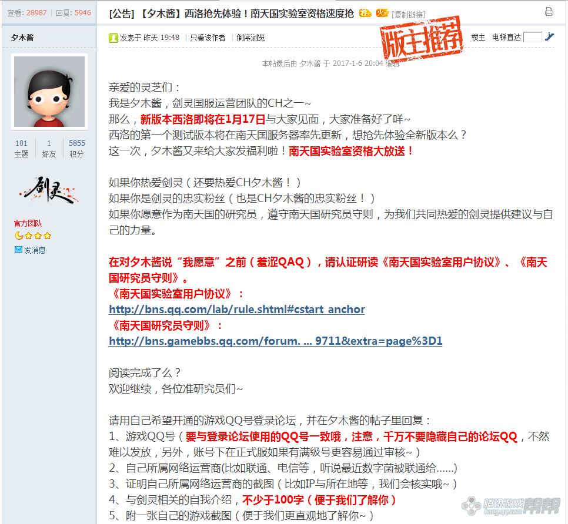Screen dimensions: 568x524
Task: Click the elevator jump arrow icon
Action: pyautogui.click(x=550, y=36)
